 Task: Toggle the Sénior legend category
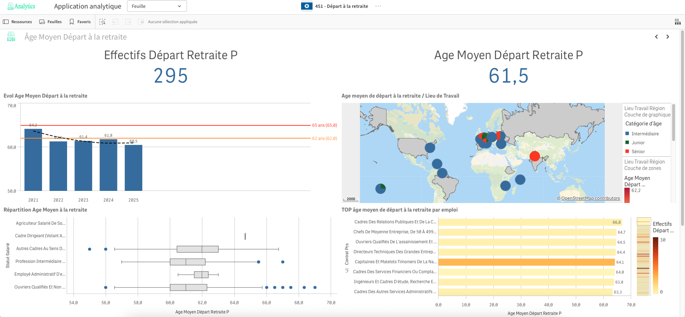pyautogui.click(x=638, y=151)
